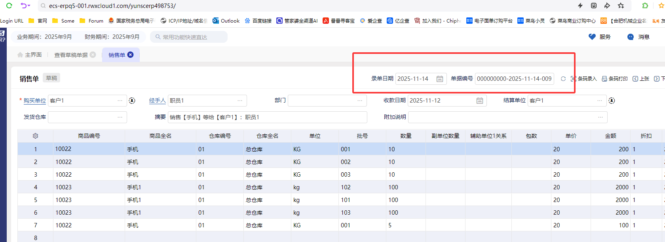Click the refresh icon beside 单据编号
The width and height of the screenshot is (665, 242).
pos(563,79)
